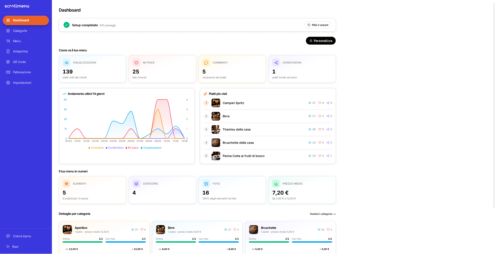This screenshot has width=495, height=254.
Task: Click the Personalizza button
Action: pos(321,41)
